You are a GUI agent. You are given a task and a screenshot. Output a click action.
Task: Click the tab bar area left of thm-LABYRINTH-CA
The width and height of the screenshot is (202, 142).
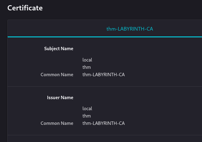[x=46, y=29]
